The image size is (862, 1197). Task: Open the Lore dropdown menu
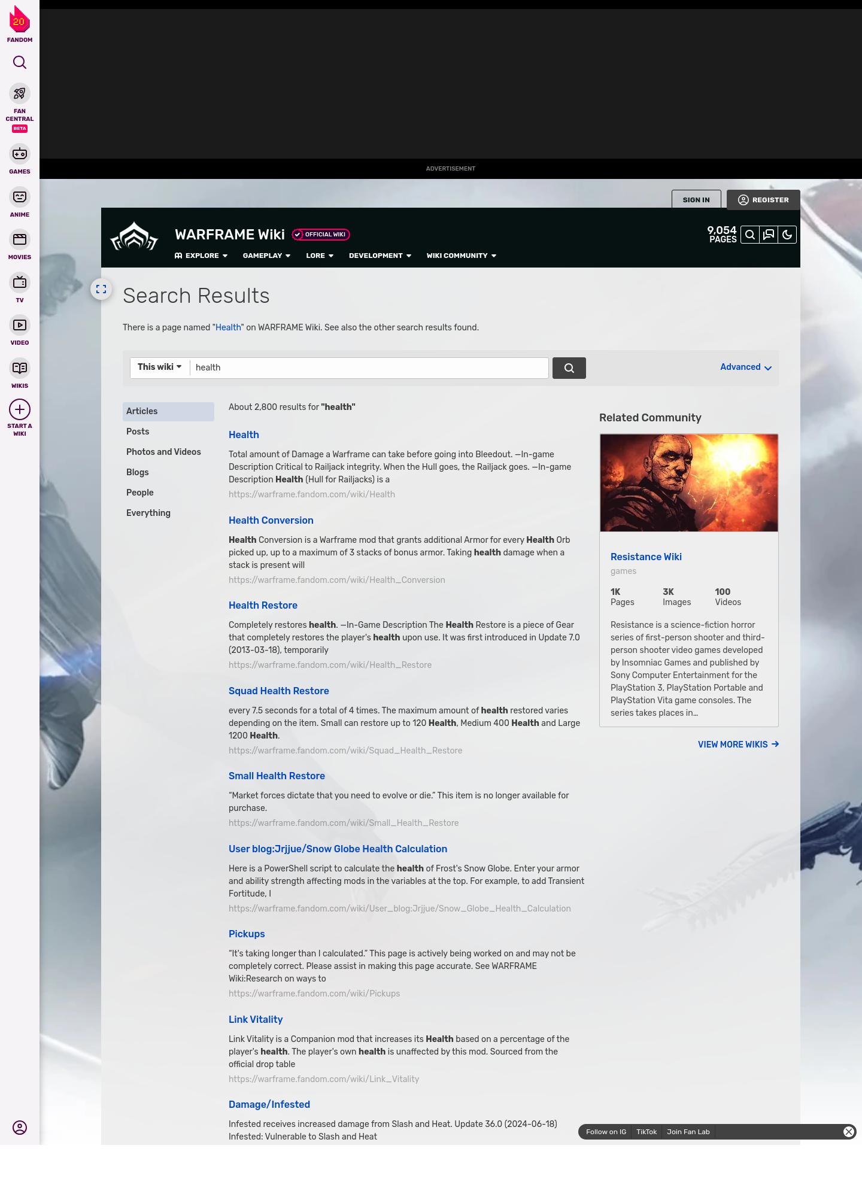[x=320, y=256]
